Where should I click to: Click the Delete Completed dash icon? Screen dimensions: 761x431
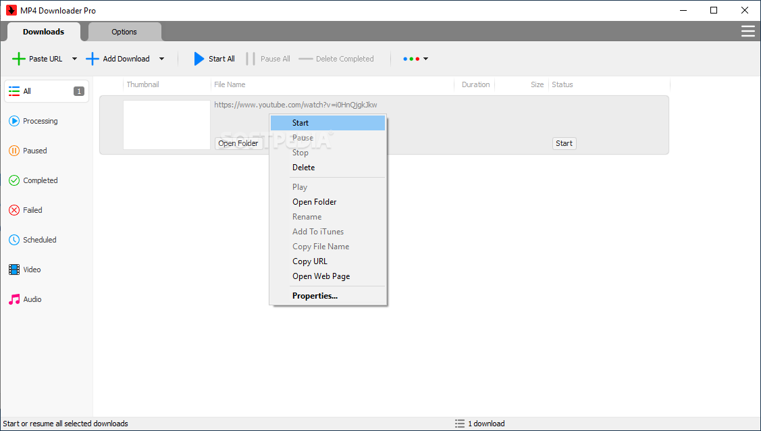point(306,59)
